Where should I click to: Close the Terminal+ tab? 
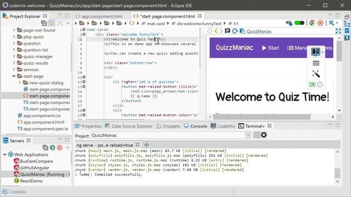tap(269, 126)
